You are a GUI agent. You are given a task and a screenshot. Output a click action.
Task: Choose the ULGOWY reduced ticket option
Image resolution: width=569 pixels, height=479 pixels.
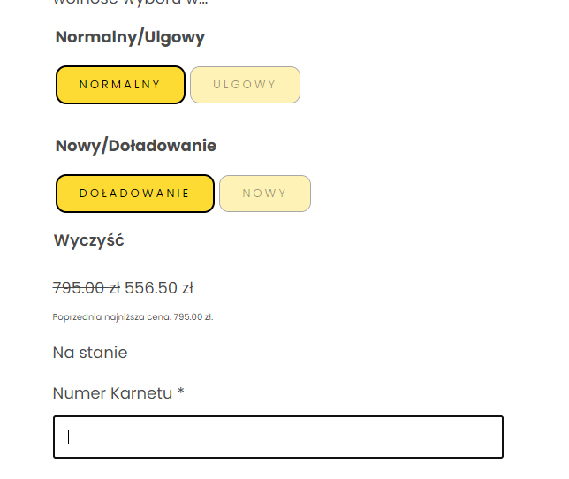pyautogui.click(x=245, y=85)
